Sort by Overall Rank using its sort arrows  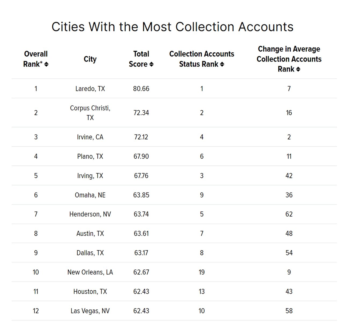click(x=46, y=64)
